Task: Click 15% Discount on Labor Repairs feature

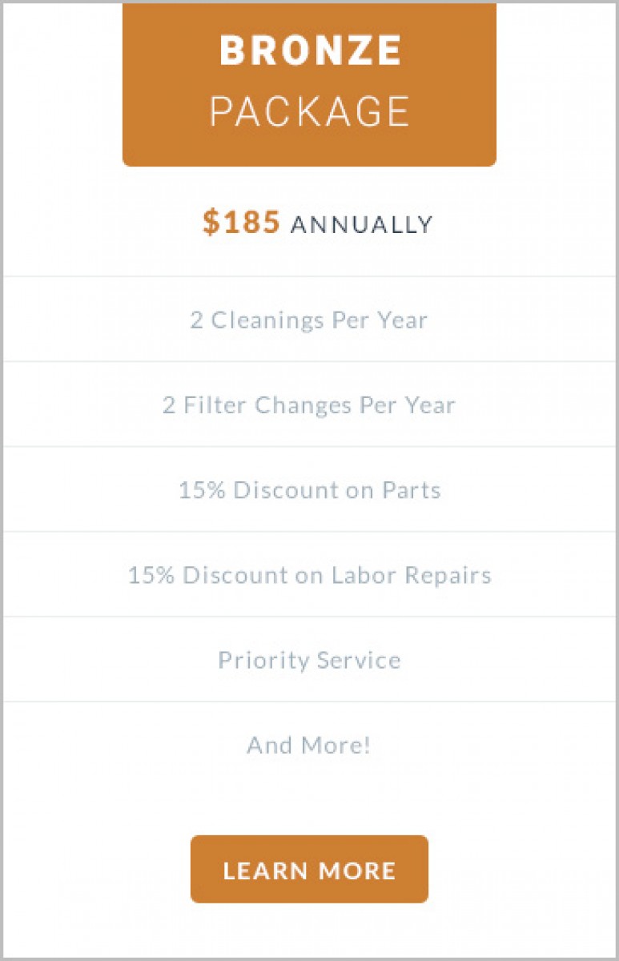Action: click(309, 575)
